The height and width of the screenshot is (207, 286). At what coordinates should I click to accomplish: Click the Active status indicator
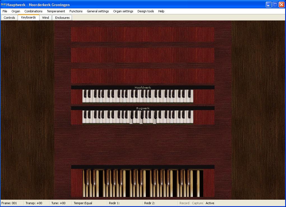[x=210, y=203]
